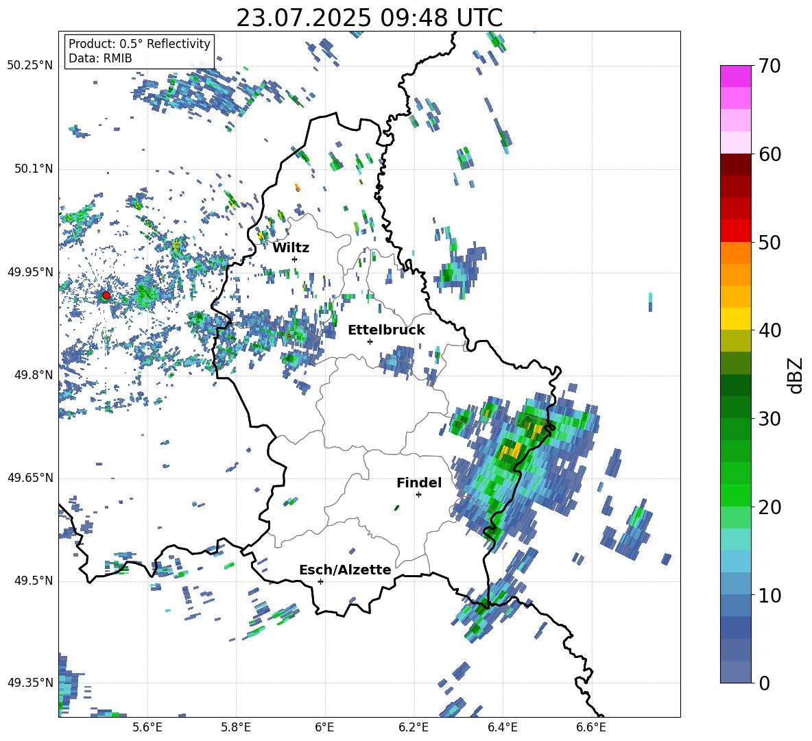Click the 40 label on colorbar

[x=769, y=330]
